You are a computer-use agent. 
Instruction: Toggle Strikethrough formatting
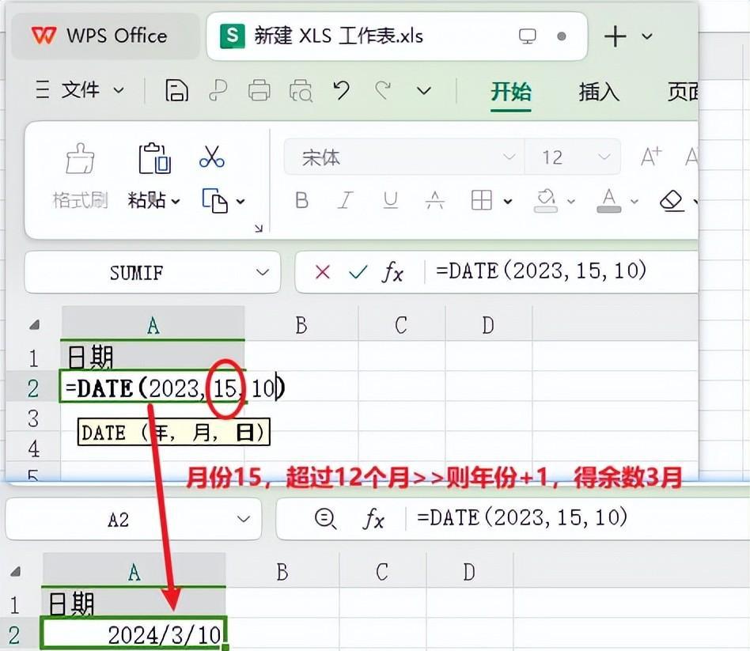[x=435, y=200]
